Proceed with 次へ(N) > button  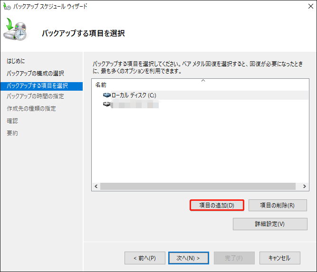coord(188,258)
